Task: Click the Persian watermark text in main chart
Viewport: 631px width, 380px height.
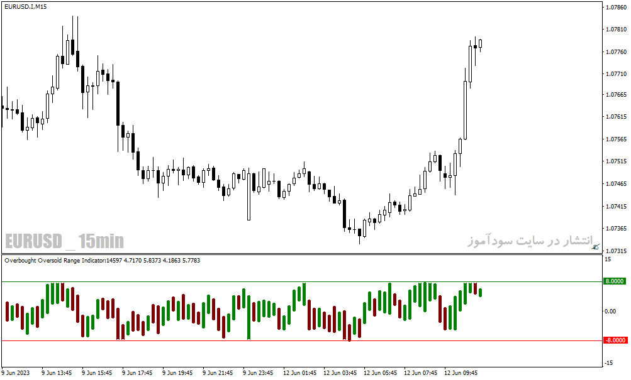Action: tap(530, 240)
